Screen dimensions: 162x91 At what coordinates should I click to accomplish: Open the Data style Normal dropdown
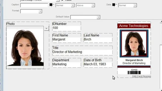pyautogui.click(x=128, y=5)
